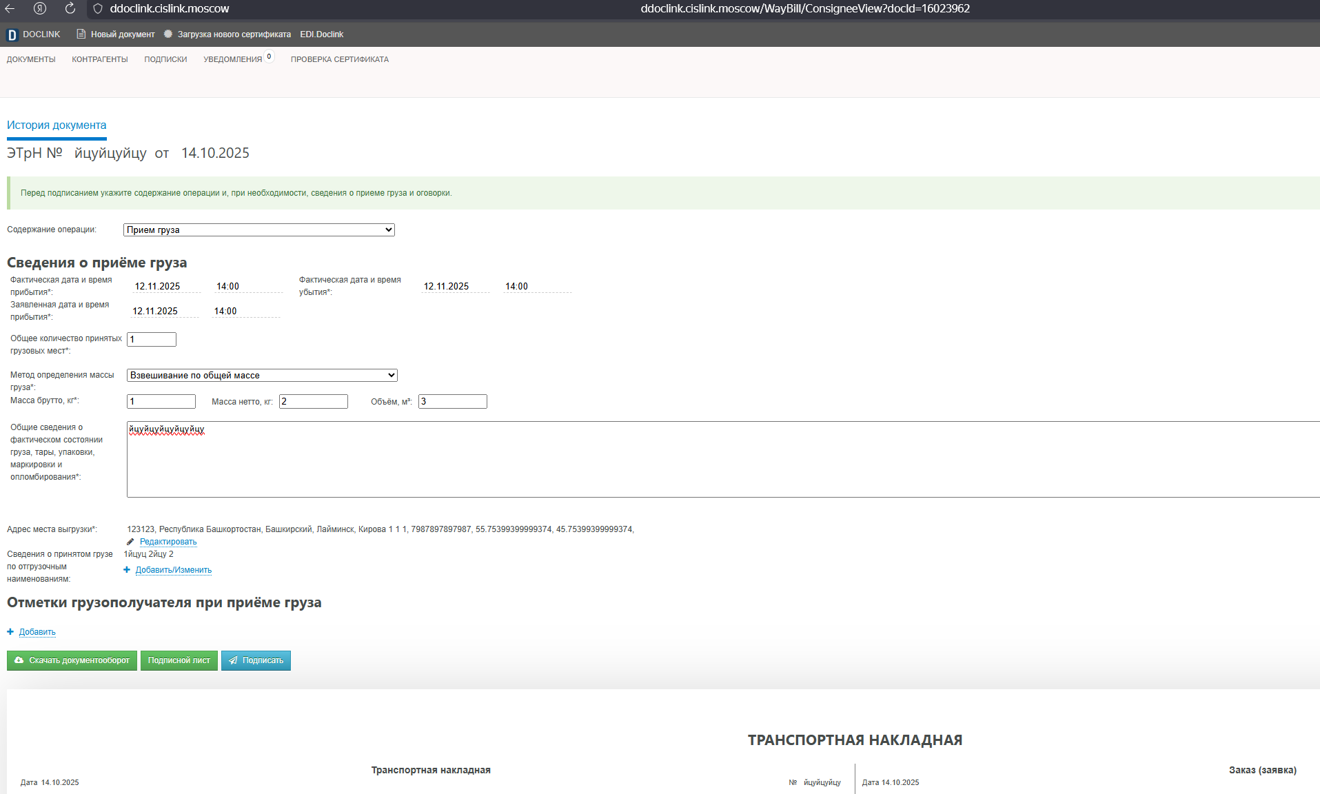The width and height of the screenshot is (1320, 794).
Task: Click the pencil icon beside Редактировать
Action: (x=130, y=542)
